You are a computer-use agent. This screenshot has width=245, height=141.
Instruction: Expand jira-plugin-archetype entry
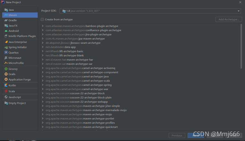43,34
